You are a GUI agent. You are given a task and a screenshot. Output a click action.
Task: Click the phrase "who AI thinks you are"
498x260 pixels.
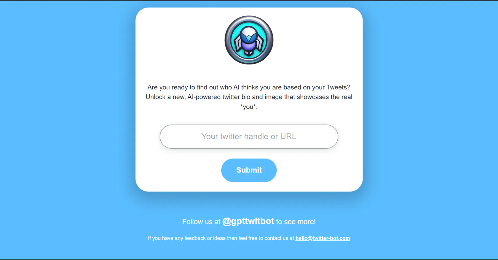click(x=250, y=87)
